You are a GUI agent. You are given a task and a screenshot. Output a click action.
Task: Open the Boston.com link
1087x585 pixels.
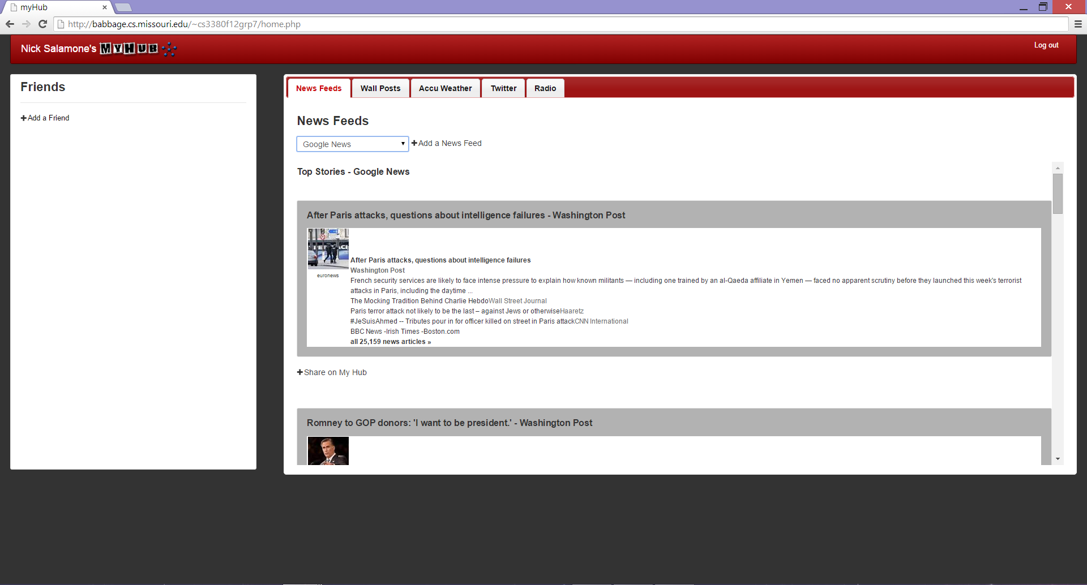[442, 332]
